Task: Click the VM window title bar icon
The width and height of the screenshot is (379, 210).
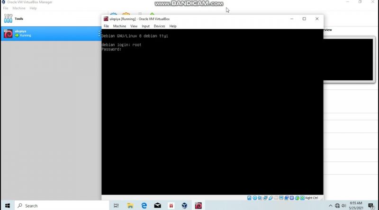Action: click(106, 19)
